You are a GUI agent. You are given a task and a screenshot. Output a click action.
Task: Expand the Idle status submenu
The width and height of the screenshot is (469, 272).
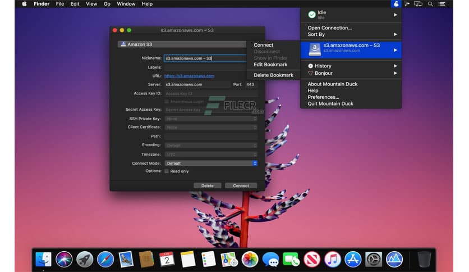(x=351, y=15)
